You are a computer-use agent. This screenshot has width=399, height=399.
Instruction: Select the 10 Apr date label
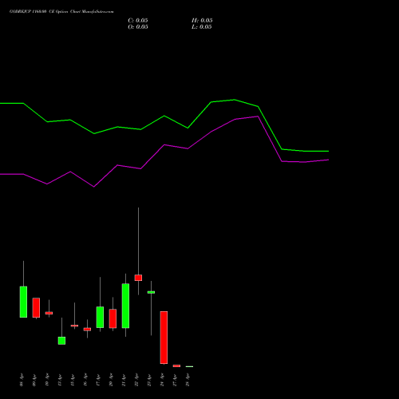pyautogui.click(x=47, y=380)
